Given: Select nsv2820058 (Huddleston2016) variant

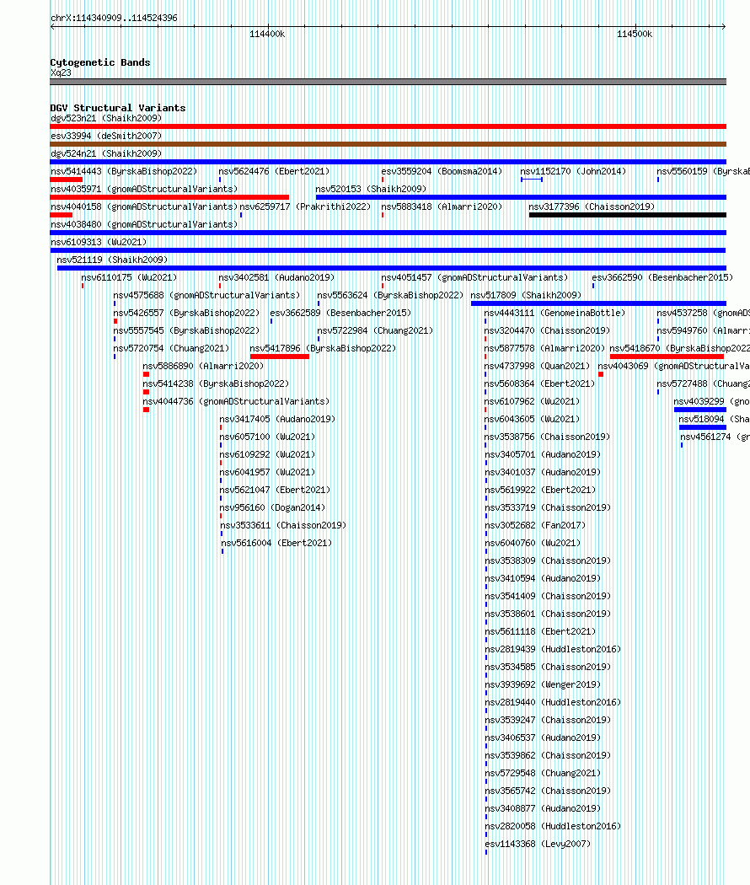Looking at the screenshot, I should 553,826.
